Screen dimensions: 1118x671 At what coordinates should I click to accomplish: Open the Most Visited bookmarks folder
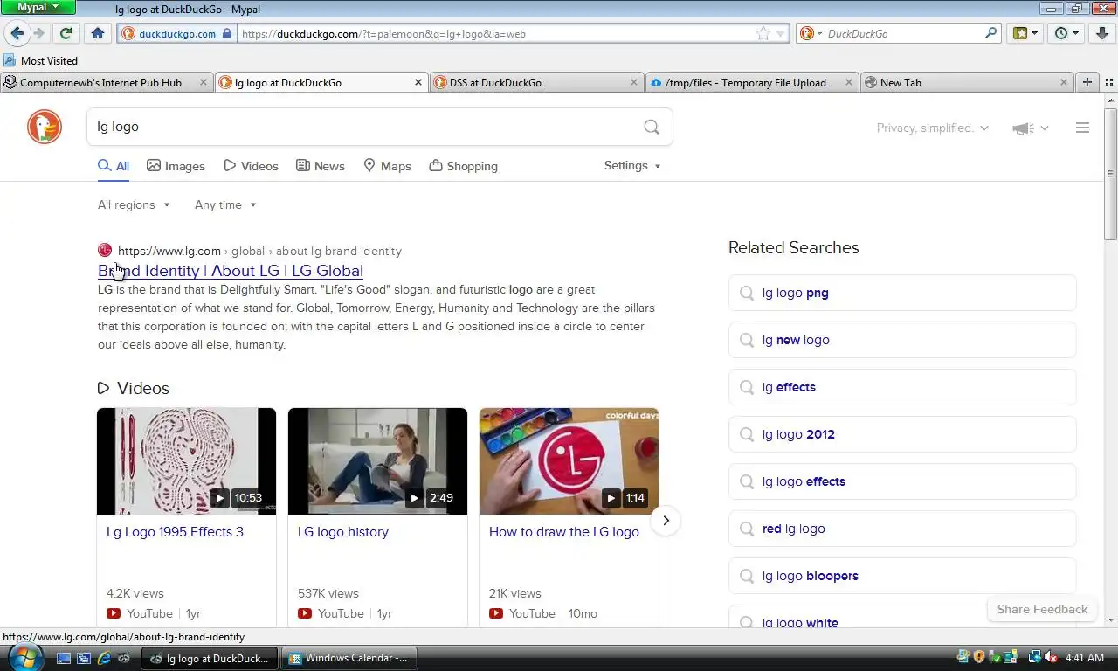(x=40, y=60)
